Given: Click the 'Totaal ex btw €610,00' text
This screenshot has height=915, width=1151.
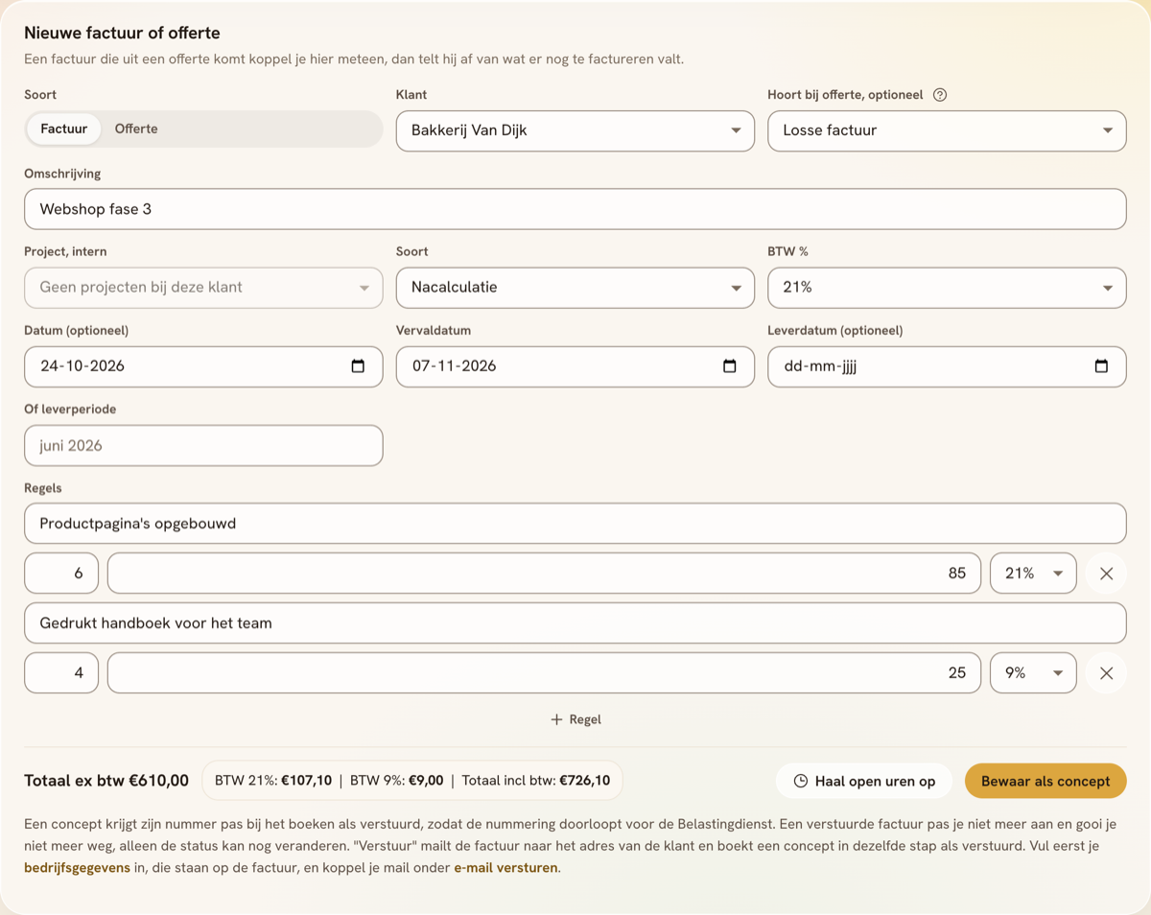Looking at the screenshot, I should coord(106,781).
